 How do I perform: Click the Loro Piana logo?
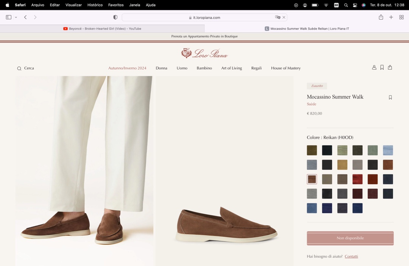204,53
